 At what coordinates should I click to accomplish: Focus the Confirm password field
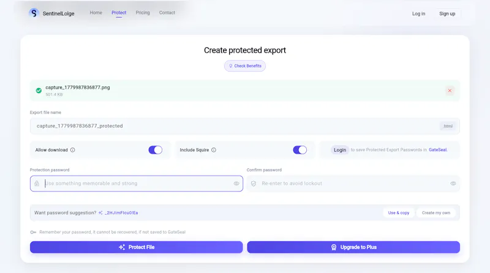[353, 184]
